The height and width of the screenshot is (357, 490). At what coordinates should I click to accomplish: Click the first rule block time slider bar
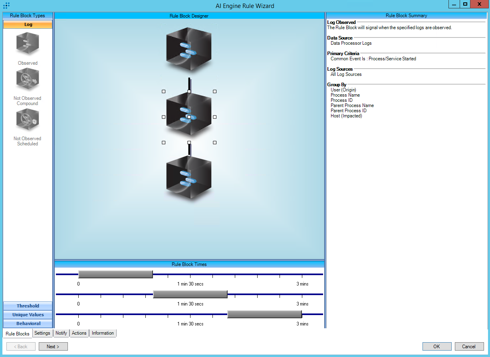[115, 274]
